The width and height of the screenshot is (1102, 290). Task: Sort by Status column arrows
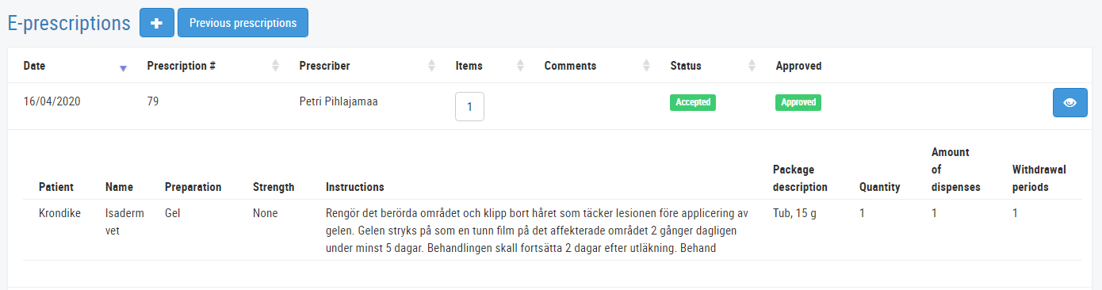click(752, 66)
